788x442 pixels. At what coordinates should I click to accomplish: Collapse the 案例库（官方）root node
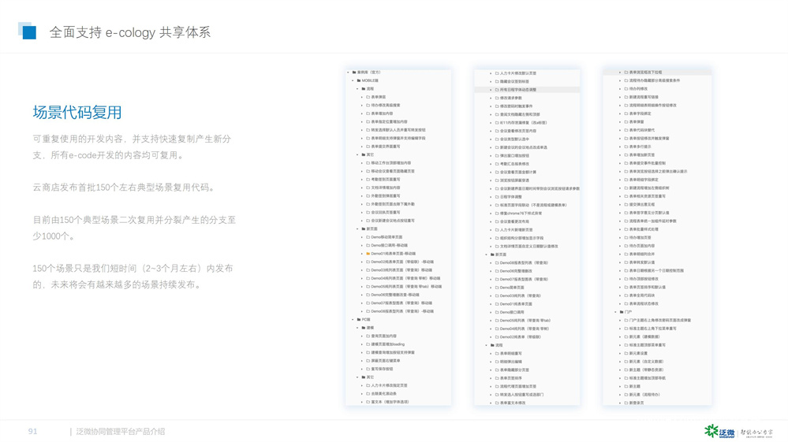[349, 72]
